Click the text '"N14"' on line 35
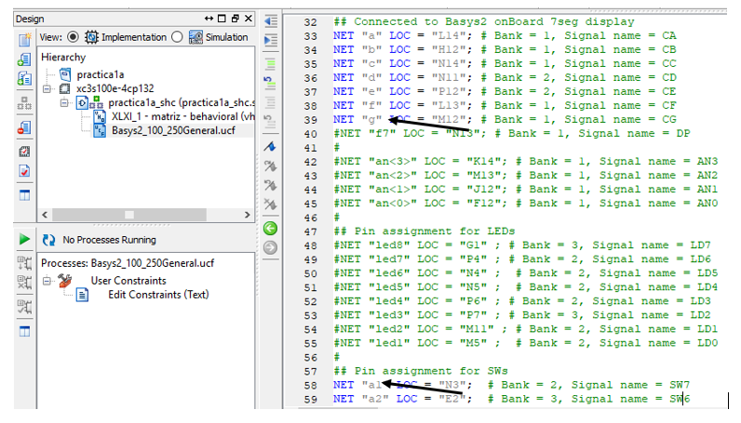 449,64
